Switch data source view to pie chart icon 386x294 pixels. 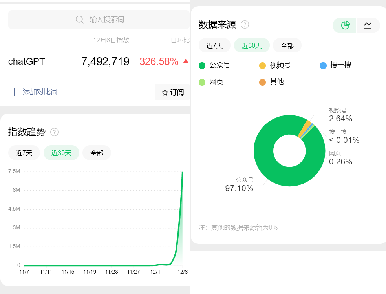(x=344, y=25)
